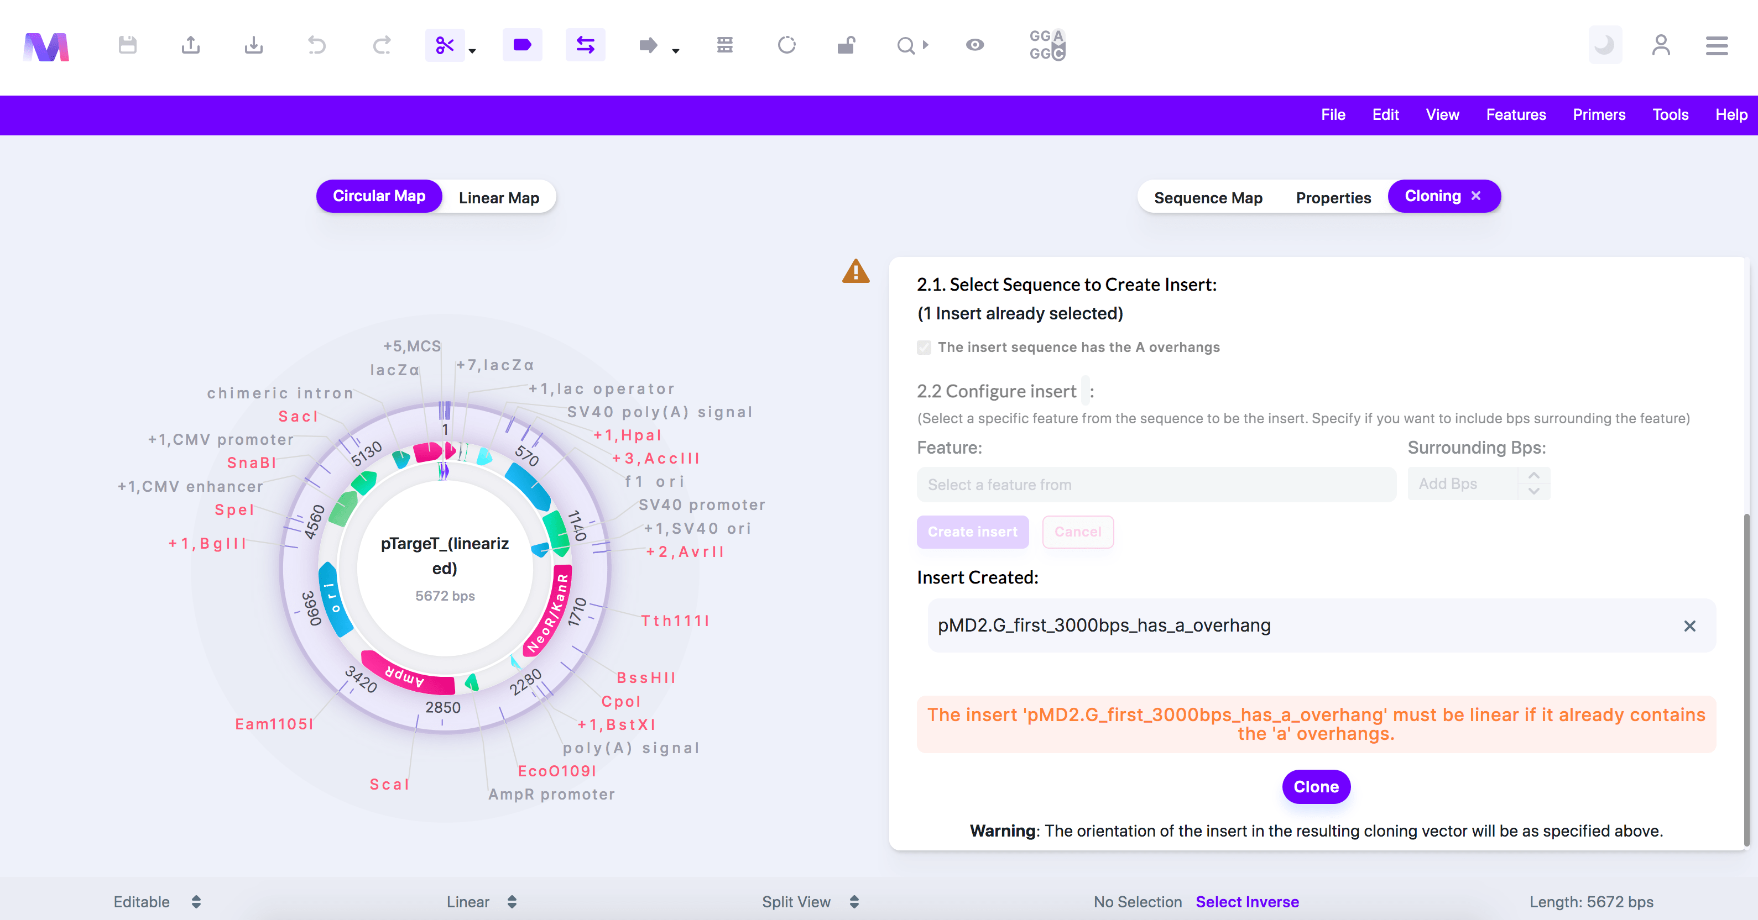This screenshot has width=1758, height=920.
Task: Toggle the A overhangs checkbox
Action: 924,347
